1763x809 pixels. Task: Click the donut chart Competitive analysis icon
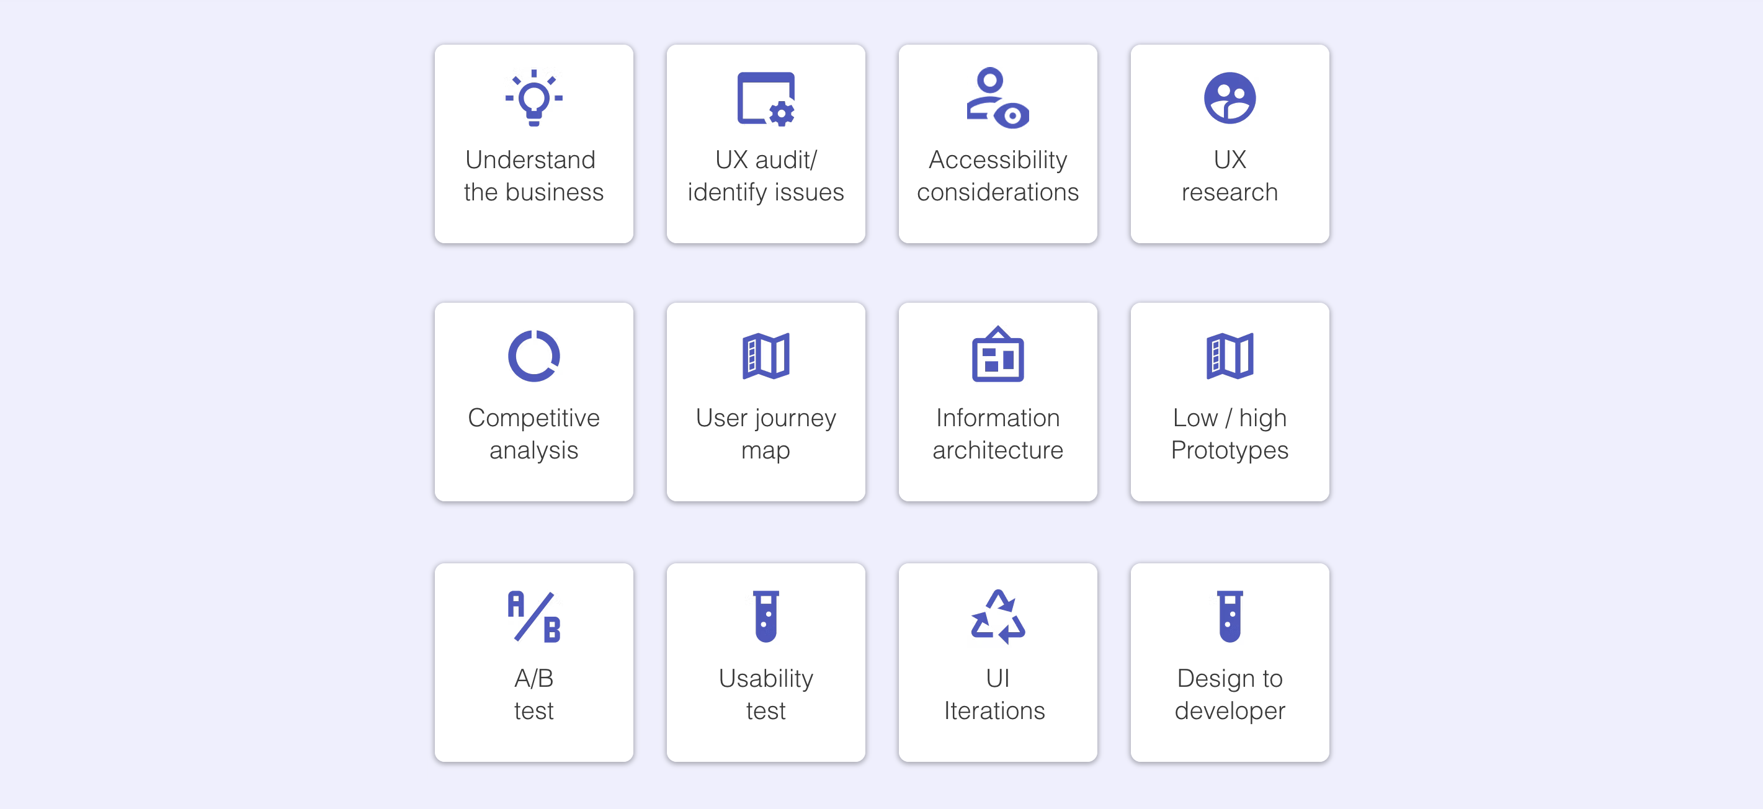pos(534,356)
